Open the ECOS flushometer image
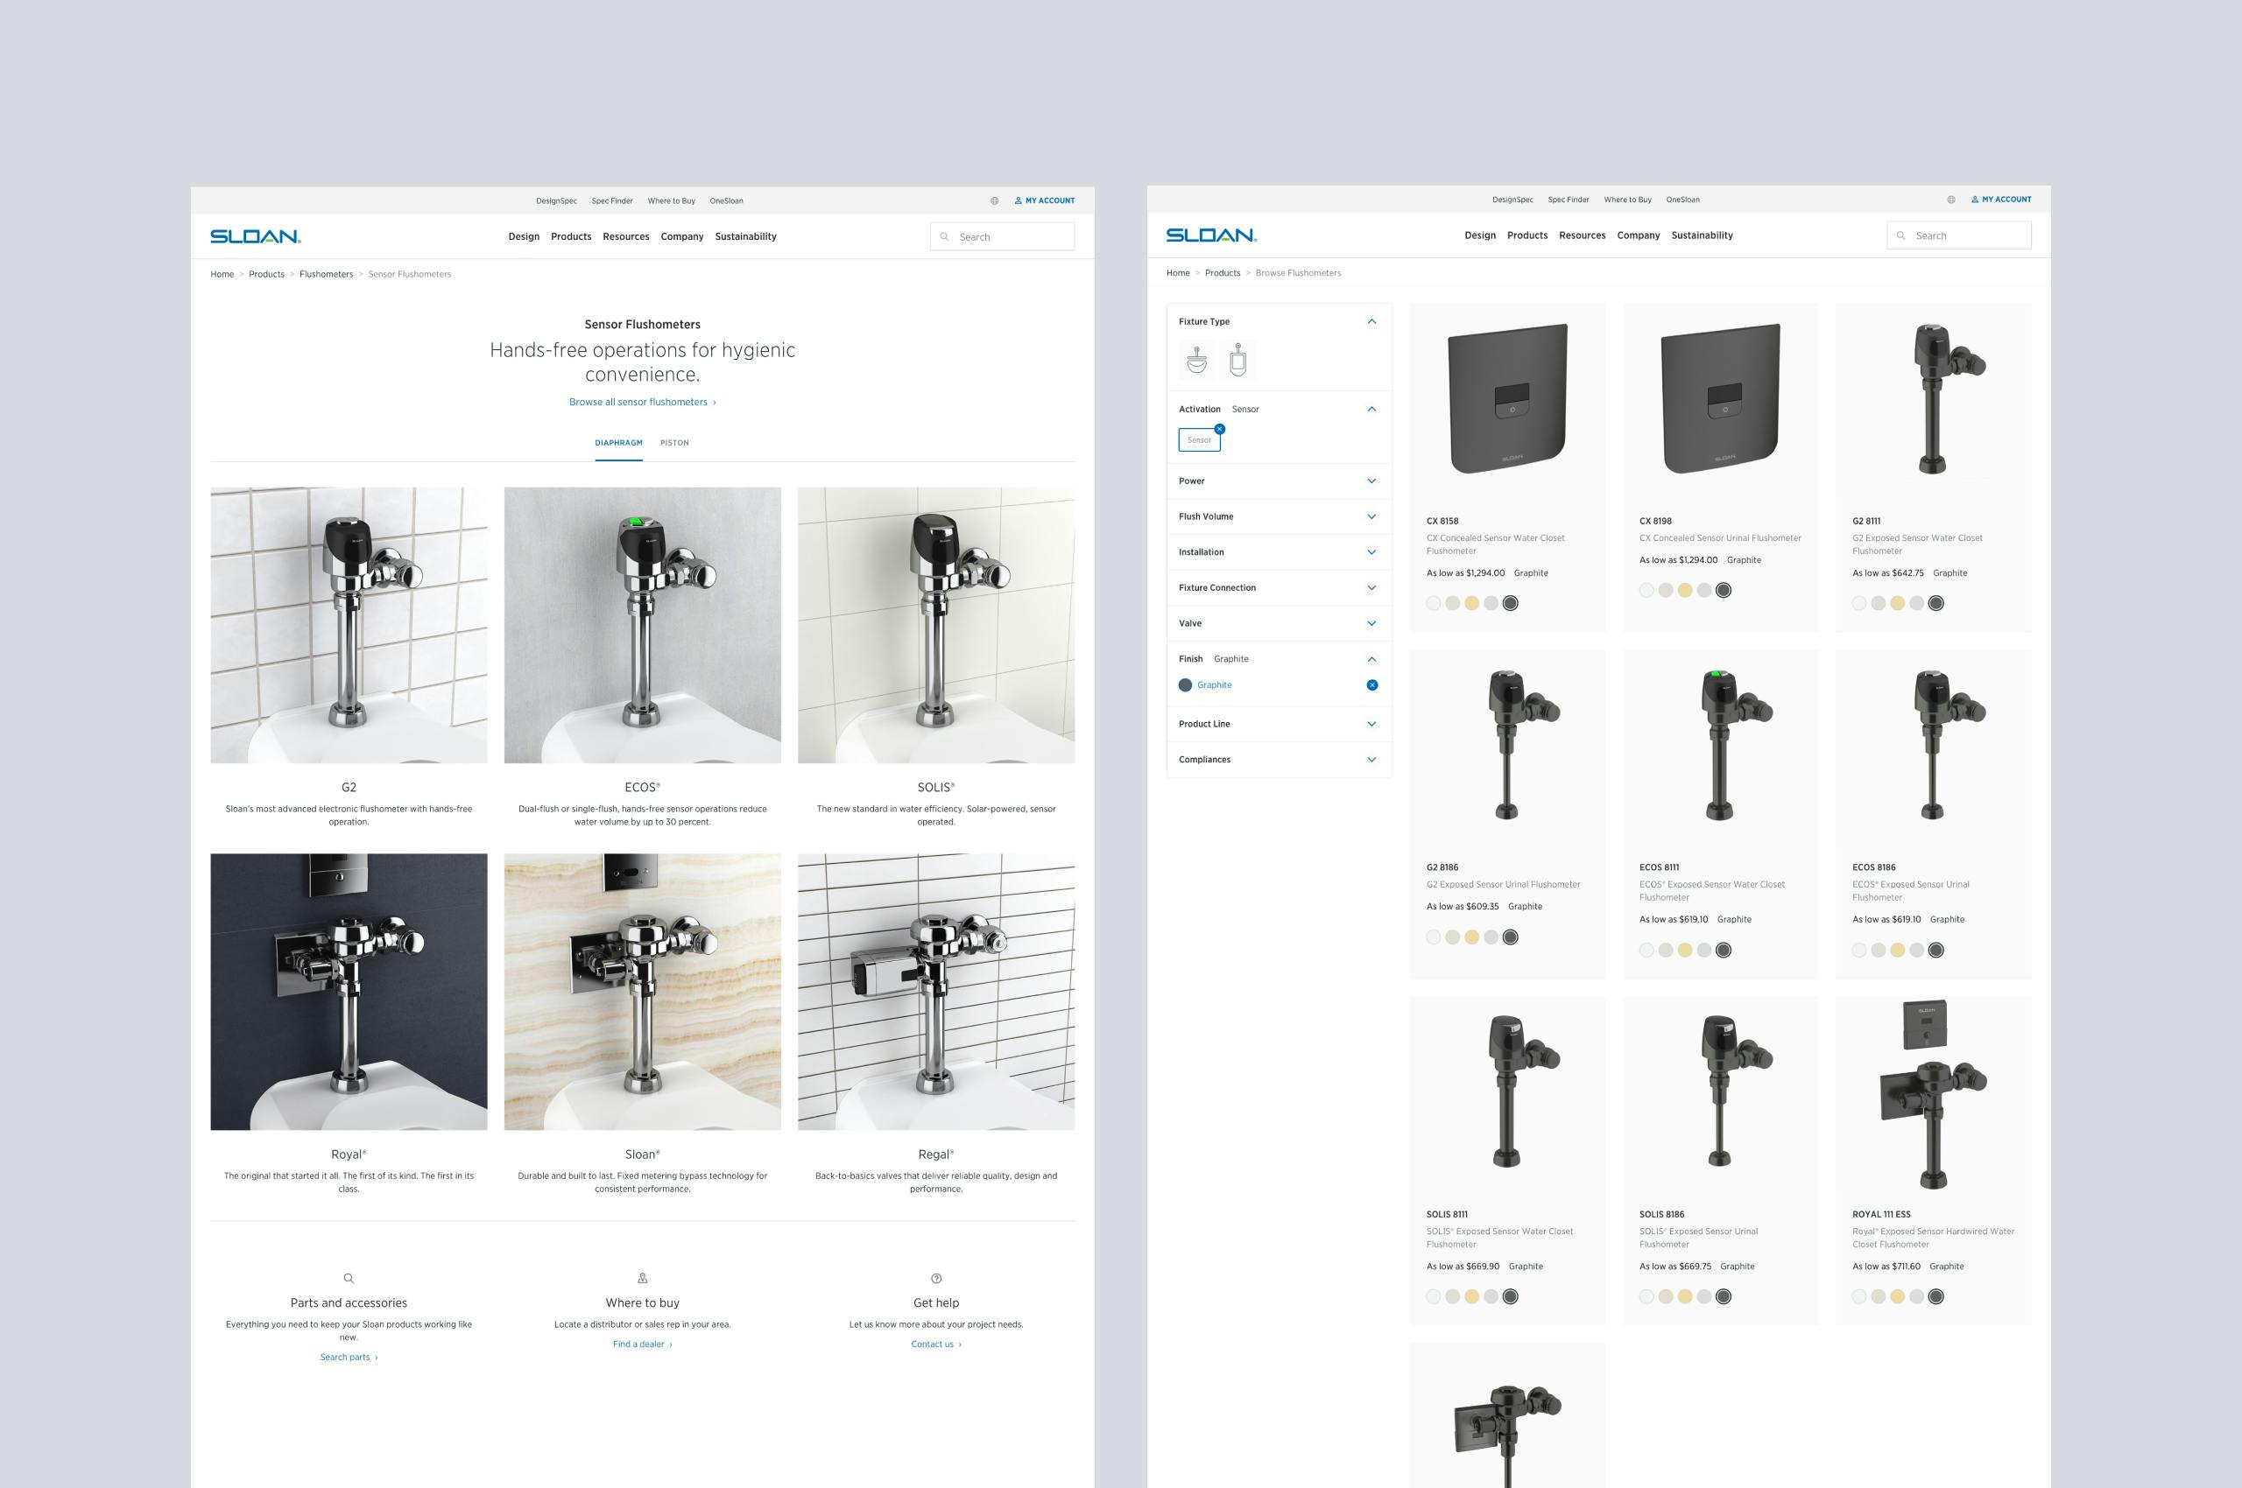Viewport: 2242px width, 1488px height. tap(643, 625)
